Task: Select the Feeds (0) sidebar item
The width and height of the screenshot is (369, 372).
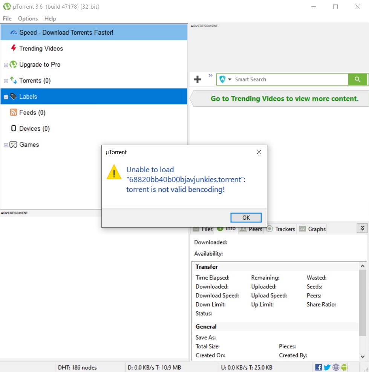Action: tap(94, 112)
